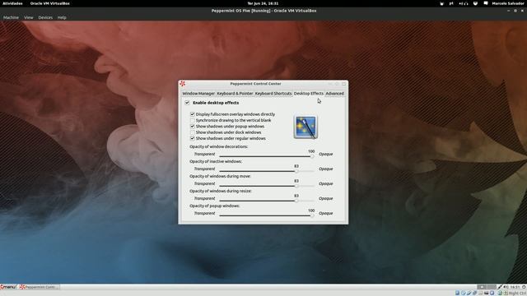527x296 pixels.
Task: Open the Marcelo Salvador user menu
Action: [508, 3]
